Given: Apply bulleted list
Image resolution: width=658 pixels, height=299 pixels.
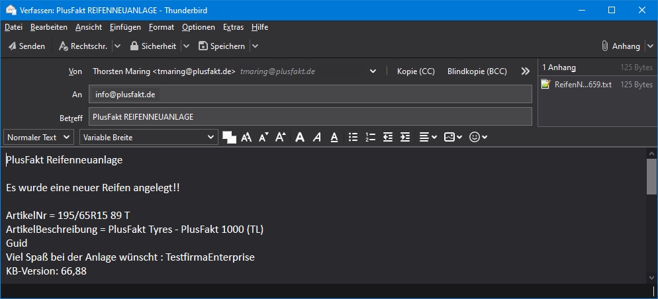Looking at the screenshot, I should [353, 137].
